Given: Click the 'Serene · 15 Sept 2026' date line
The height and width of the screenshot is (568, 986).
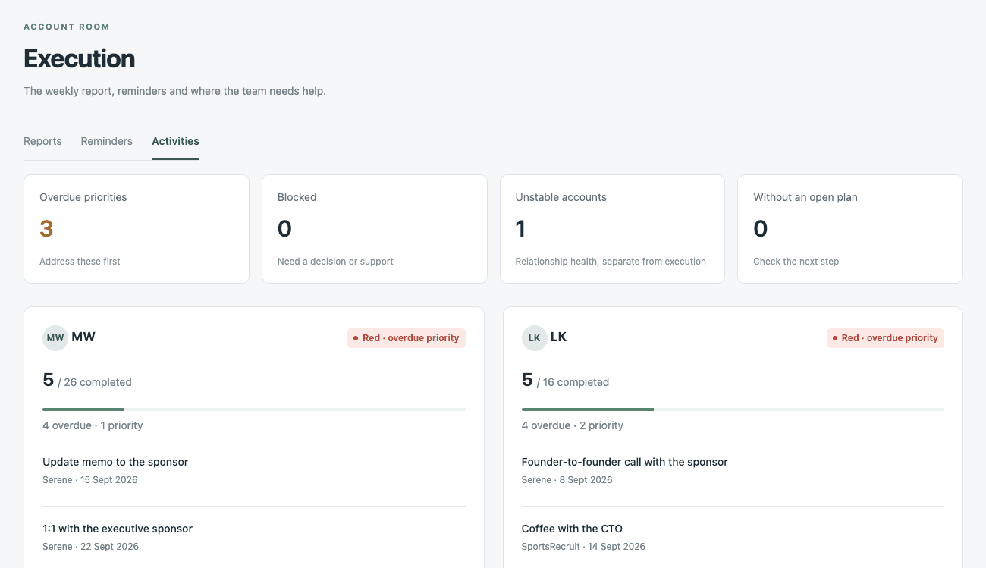Looking at the screenshot, I should coord(90,480).
